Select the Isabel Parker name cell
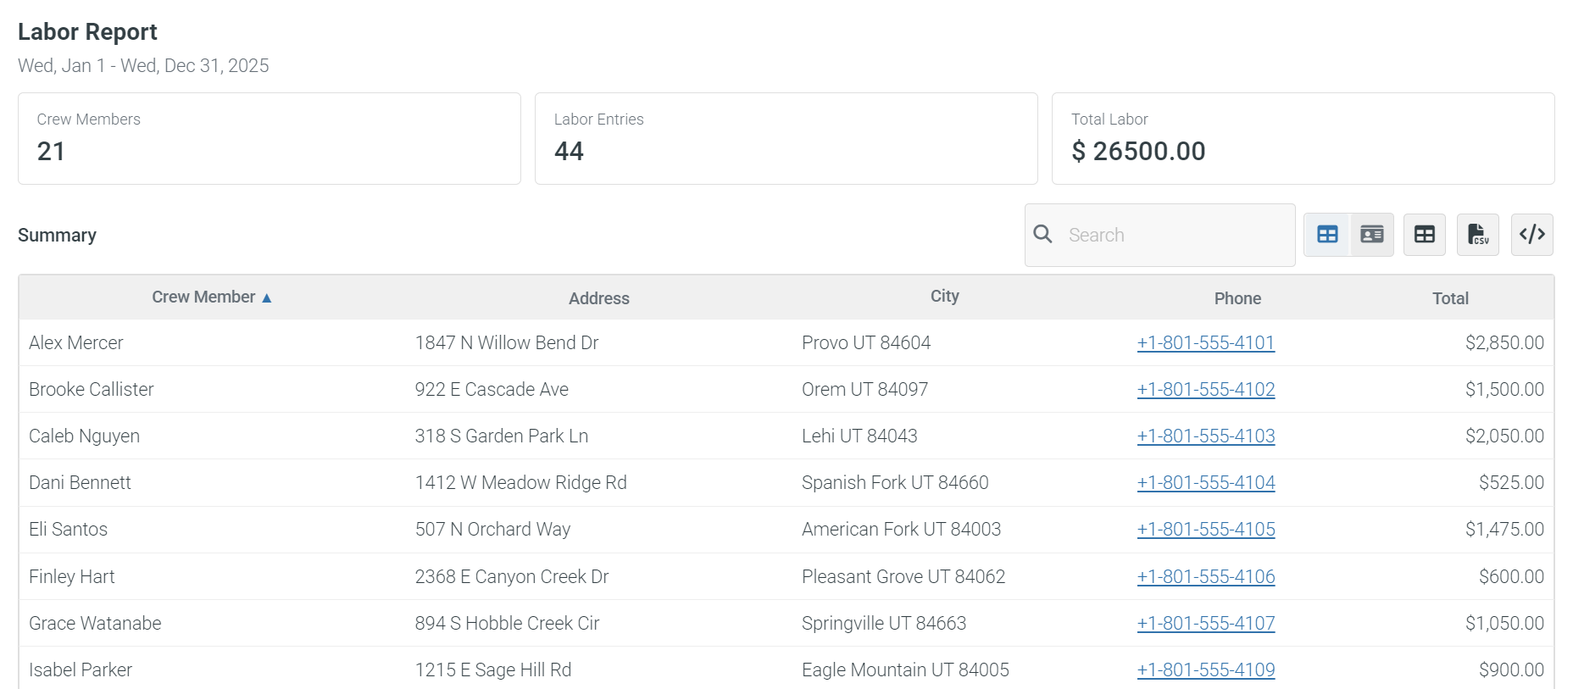This screenshot has width=1573, height=689. tap(81, 670)
